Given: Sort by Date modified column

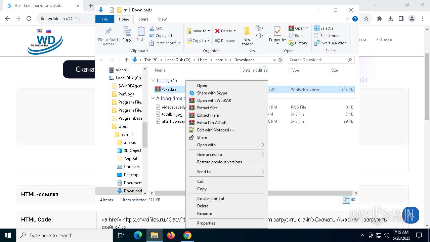Looking at the screenshot, I should click(255, 70).
